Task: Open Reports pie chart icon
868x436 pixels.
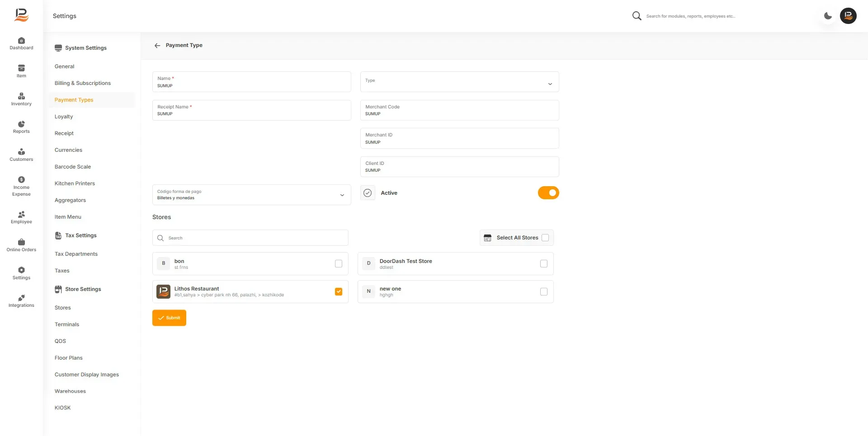Action: click(21, 124)
